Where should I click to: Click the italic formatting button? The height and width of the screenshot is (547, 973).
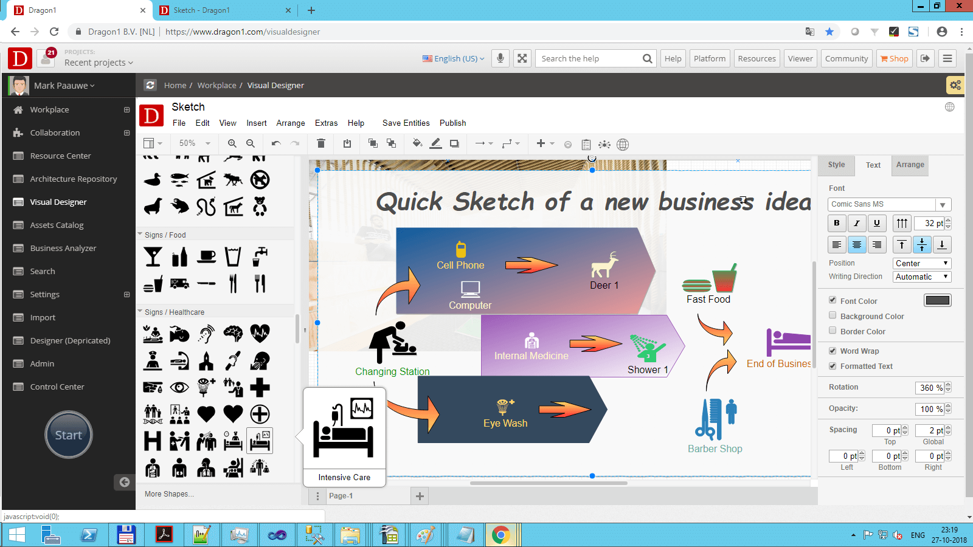pyautogui.click(x=857, y=223)
